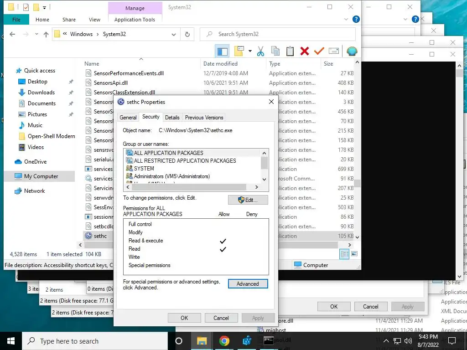Click the Refresh button next to address bar

coord(187,34)
